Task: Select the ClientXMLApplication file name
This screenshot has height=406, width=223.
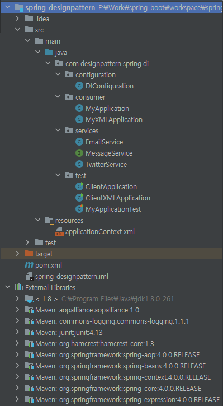Action: (118, 198)
